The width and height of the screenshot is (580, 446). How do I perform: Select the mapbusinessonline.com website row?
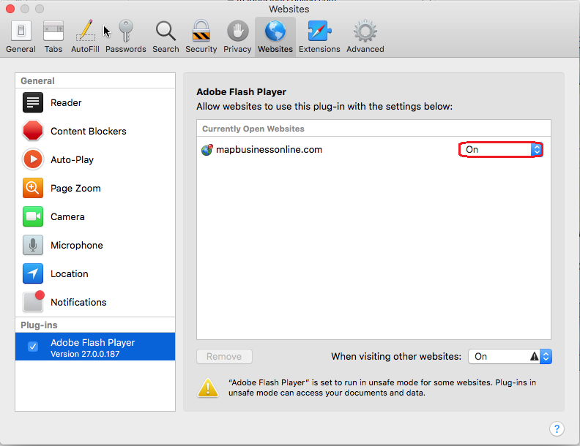pyautogui.click(x=373, y=150)
